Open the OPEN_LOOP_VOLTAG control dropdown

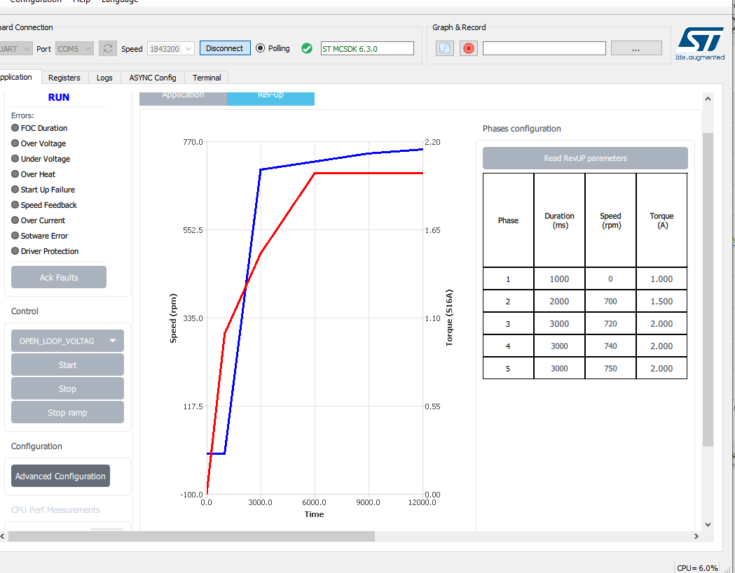pyautogui.click(x=67, y=341)
